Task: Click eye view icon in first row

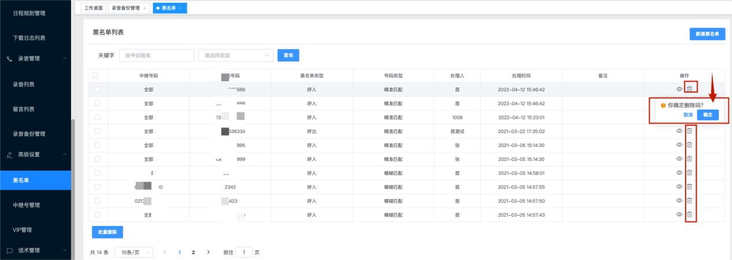Action: tap(679, 89)
